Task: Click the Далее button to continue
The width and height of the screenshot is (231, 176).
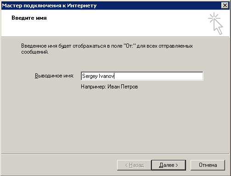Action: coord(169,165)
